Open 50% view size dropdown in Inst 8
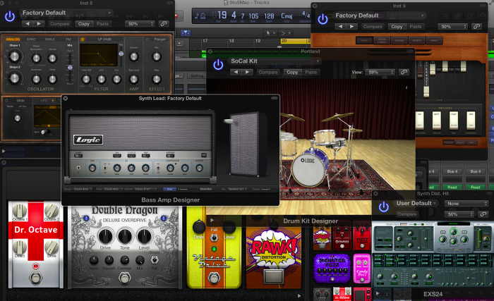 140,24
